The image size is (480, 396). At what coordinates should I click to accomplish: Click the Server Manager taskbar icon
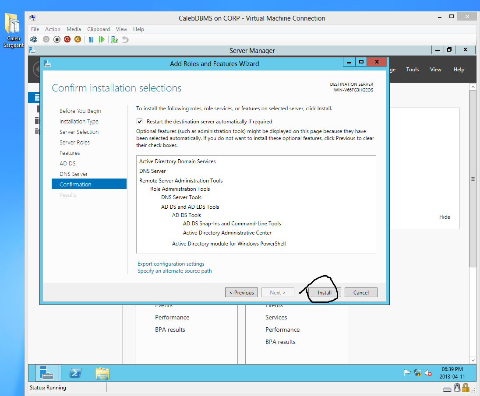click(x=47, y=373)
